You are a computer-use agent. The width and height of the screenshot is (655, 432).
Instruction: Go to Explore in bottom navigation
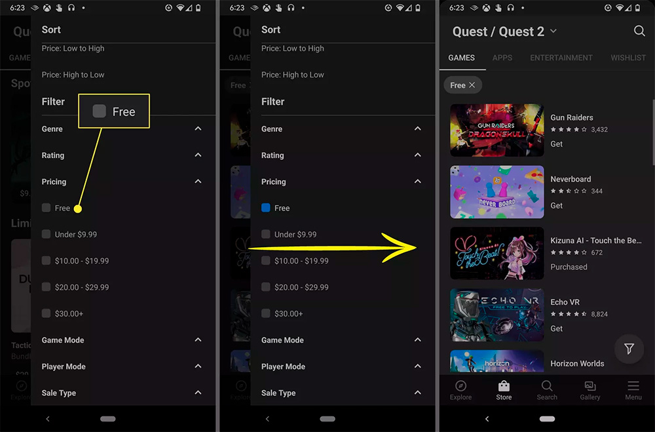pyautogui.click(x=460, y=390)
